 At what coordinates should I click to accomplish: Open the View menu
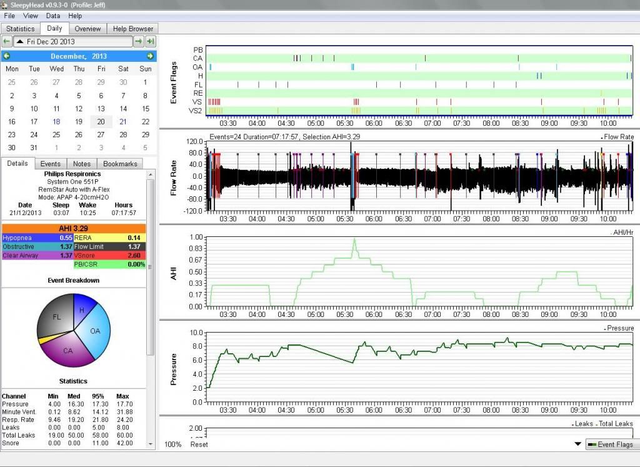pos(31,16)
